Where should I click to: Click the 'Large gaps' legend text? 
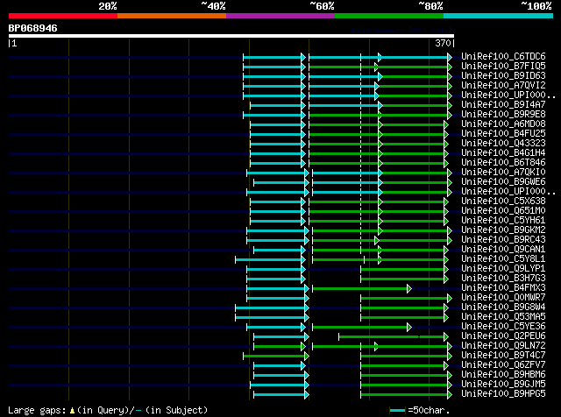coord(37,411)
